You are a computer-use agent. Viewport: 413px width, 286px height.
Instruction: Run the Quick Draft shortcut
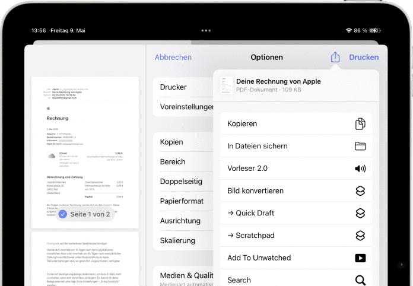click(x=296, y=213)
